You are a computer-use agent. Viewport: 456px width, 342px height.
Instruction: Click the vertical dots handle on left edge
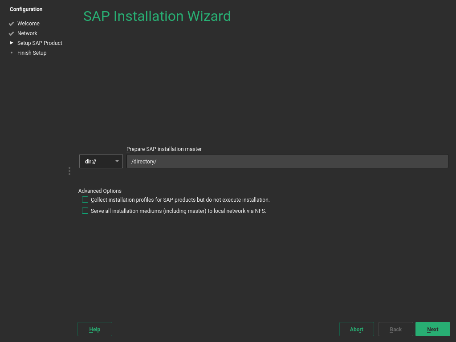tap(69, 171)
